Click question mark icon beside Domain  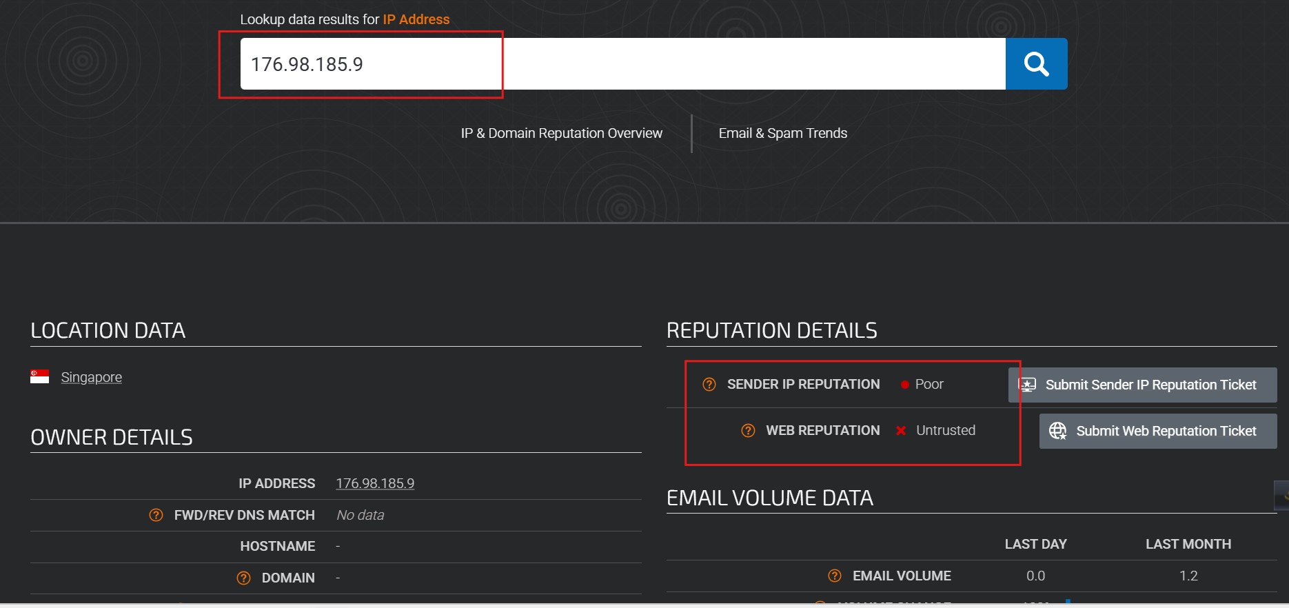tap(243, 578)
